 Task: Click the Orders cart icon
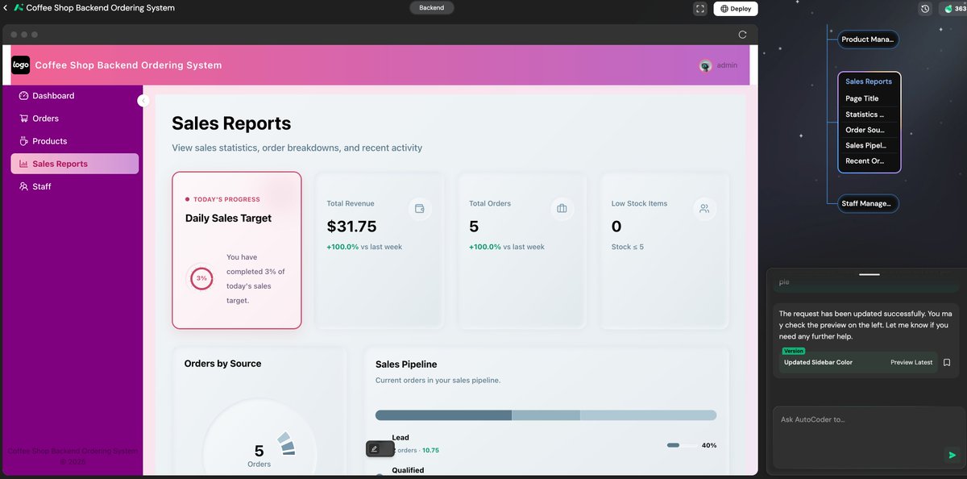tap(23, 119)
